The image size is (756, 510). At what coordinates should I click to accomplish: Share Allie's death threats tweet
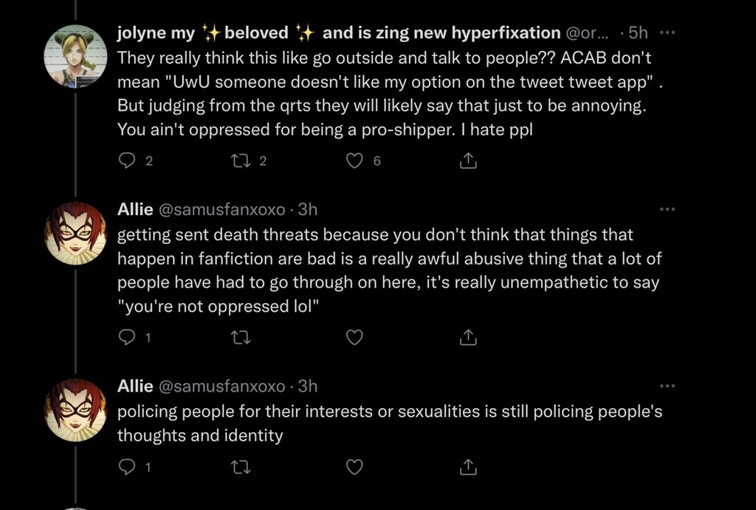[x=468, y=338]
